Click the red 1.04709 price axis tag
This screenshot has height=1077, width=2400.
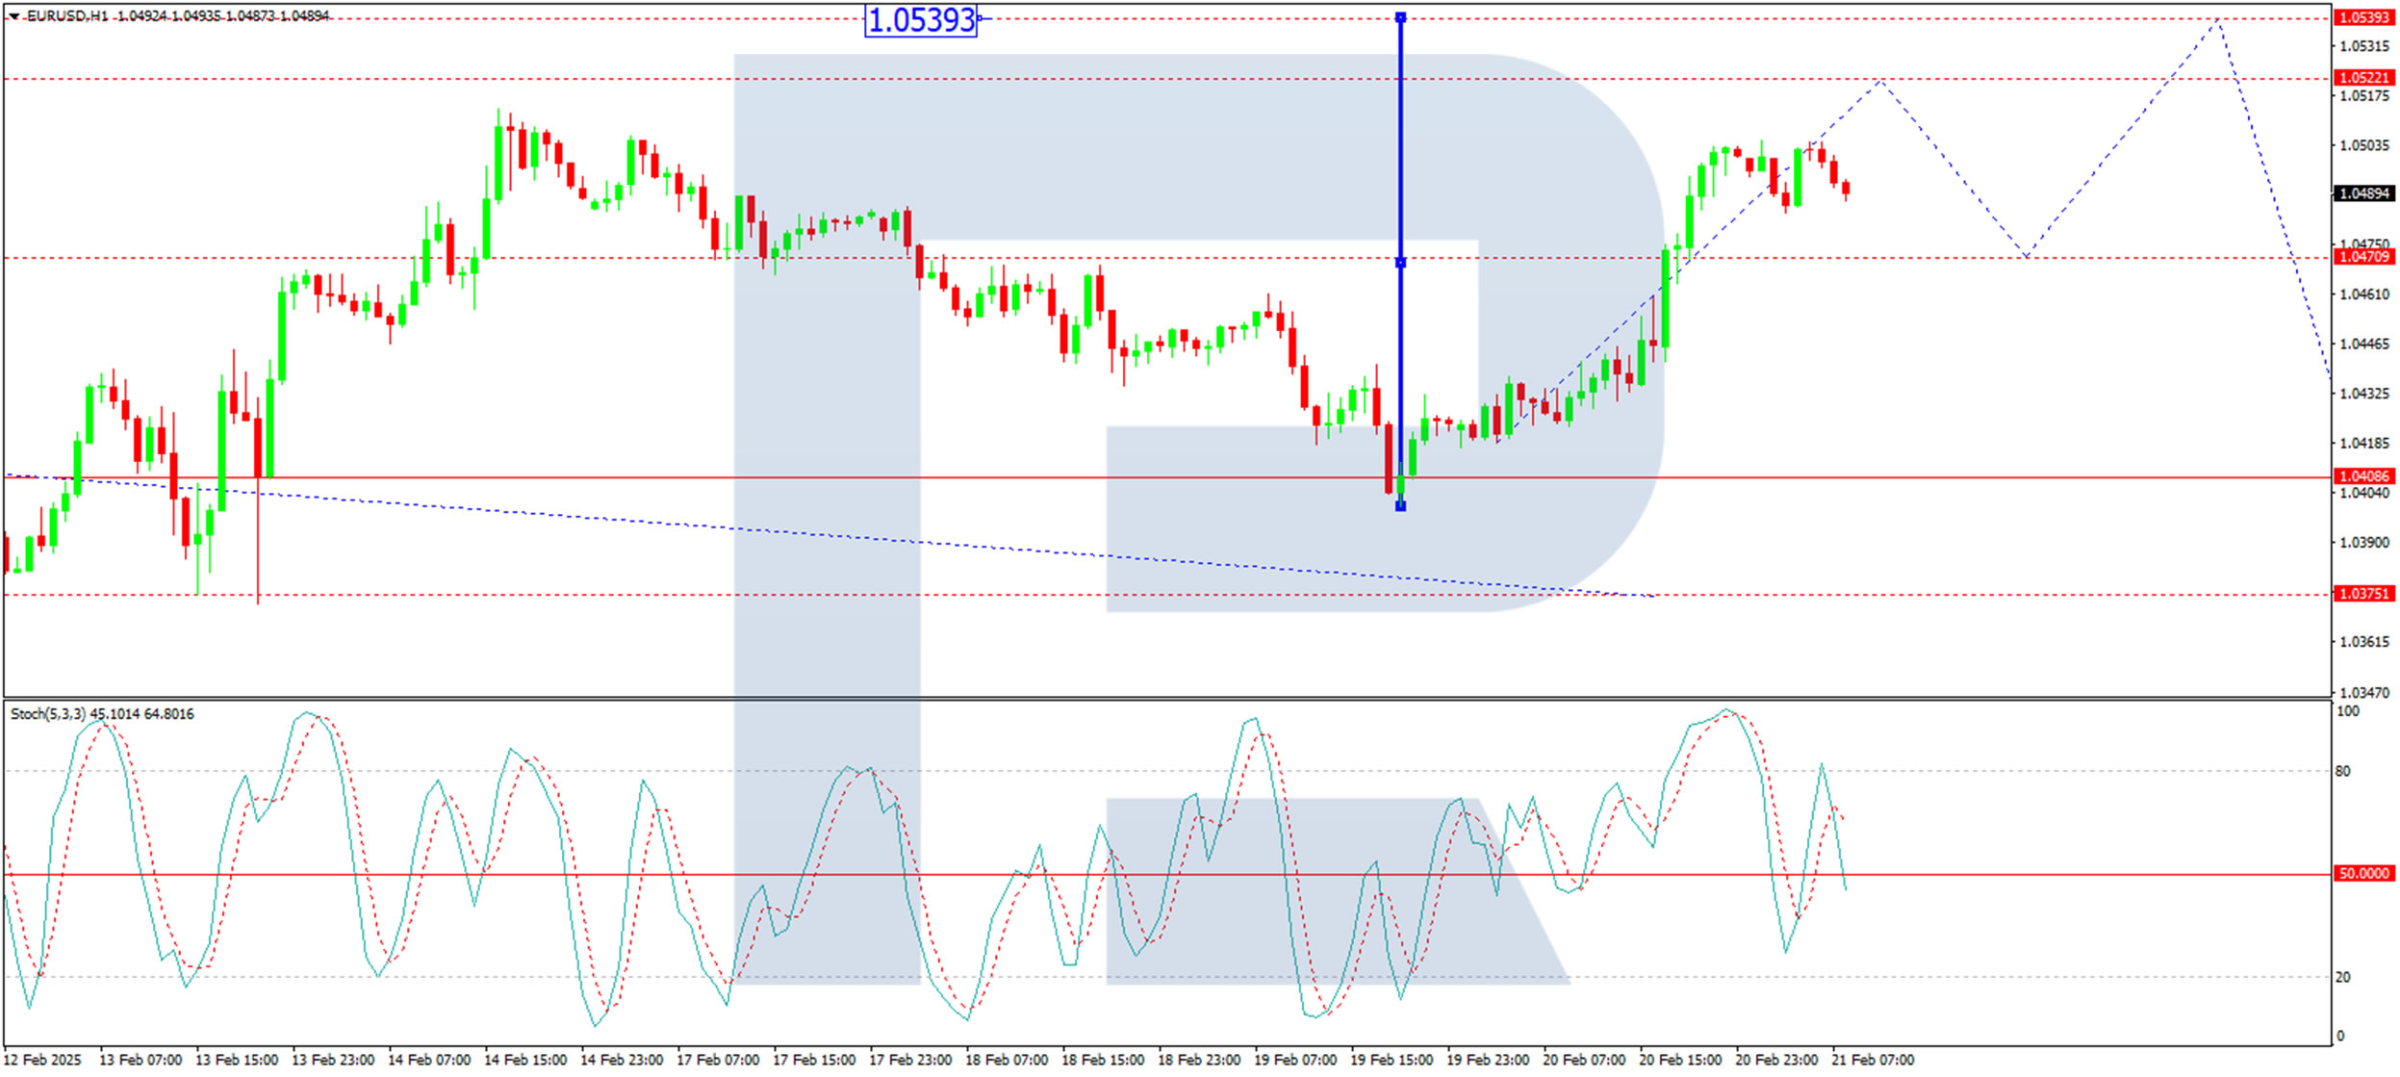(x=2363, y=257)
